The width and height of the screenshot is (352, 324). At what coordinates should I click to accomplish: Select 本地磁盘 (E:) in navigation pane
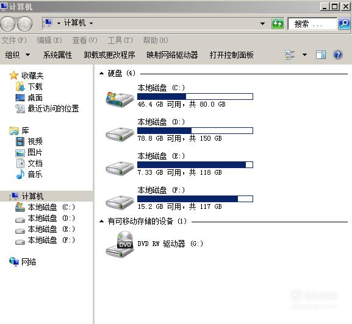(x=51, y=229)
